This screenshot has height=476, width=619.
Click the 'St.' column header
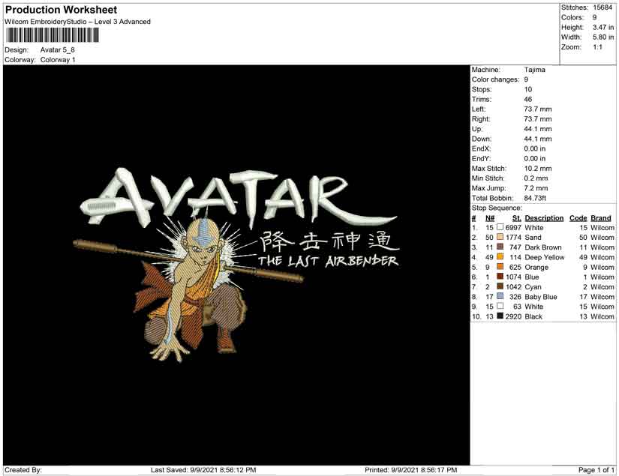[517, 218]
